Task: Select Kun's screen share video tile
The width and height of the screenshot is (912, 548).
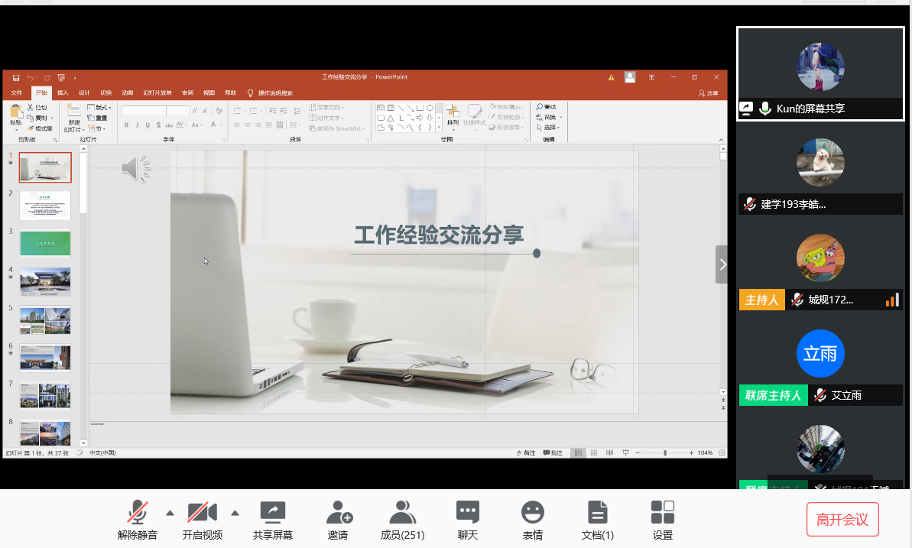Action: point(820,73)
